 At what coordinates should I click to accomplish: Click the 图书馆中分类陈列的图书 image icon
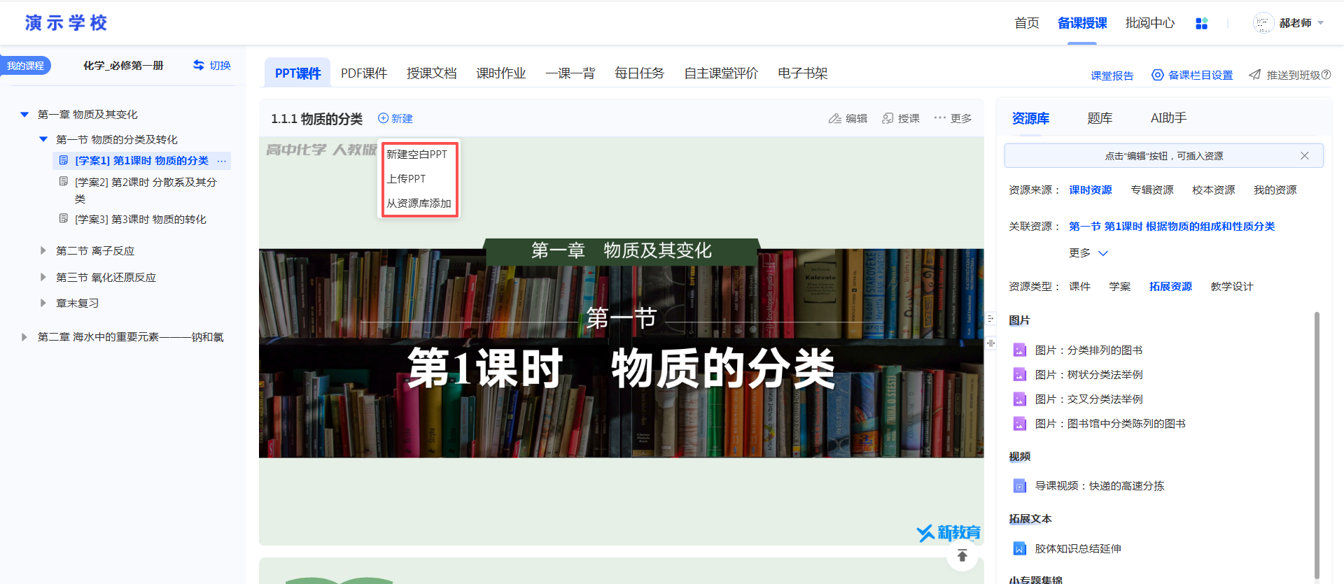pos(1020,424)
